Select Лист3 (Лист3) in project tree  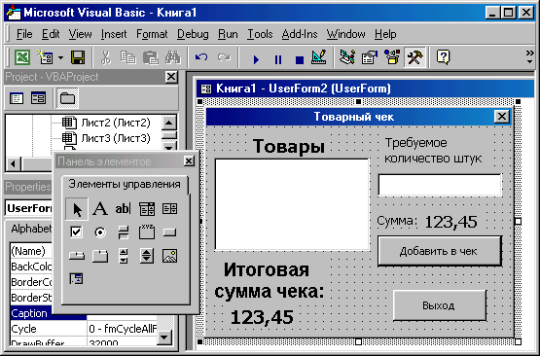coord(116,138)
